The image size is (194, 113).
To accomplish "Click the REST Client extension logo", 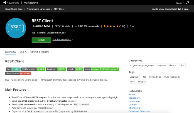I will coord(16,28).
